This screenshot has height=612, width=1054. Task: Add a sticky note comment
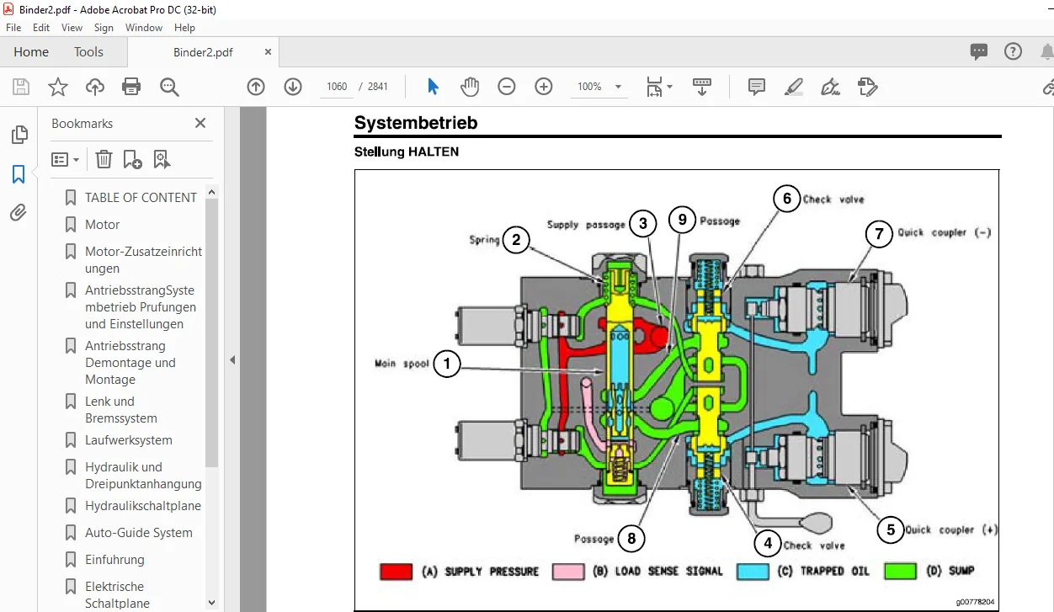756,87
